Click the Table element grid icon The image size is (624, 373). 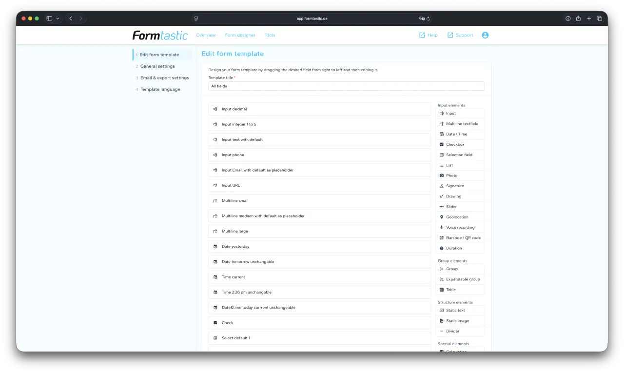click(442, 290)
